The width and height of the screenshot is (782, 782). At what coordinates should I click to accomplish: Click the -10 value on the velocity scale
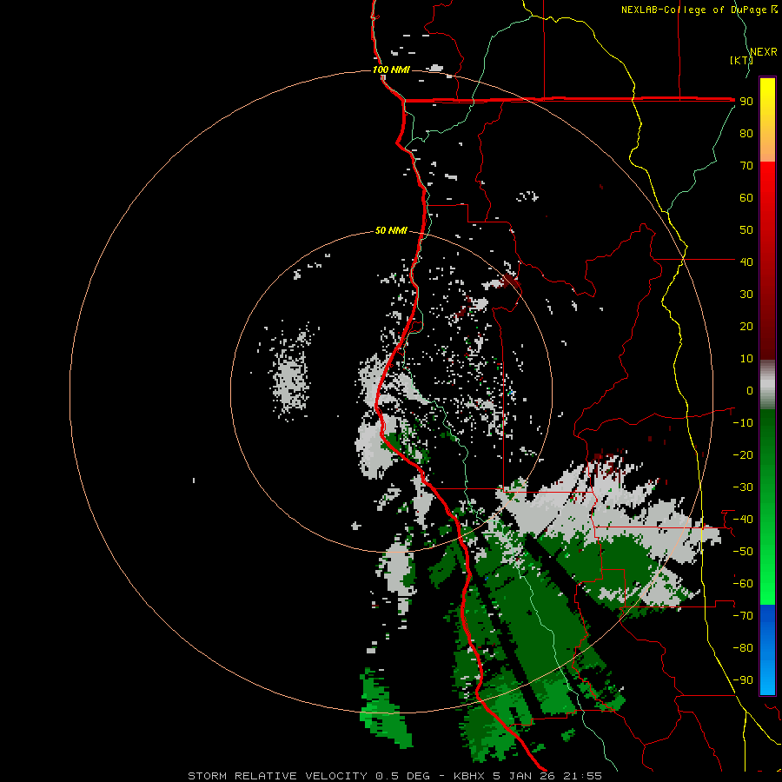tap(743, 423)
